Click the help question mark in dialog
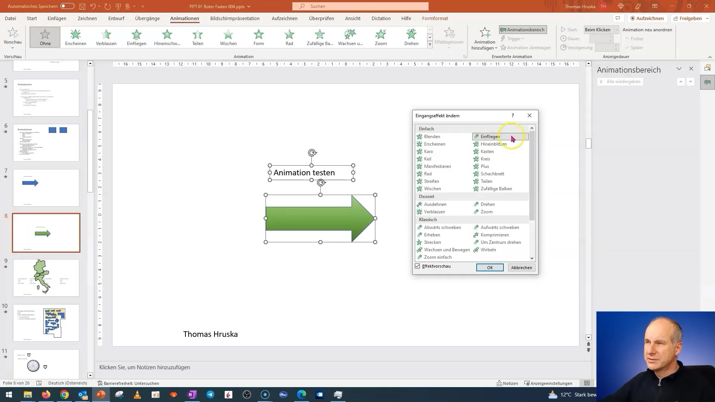This screenshot has height=402, width=715. tap(513, 115)
